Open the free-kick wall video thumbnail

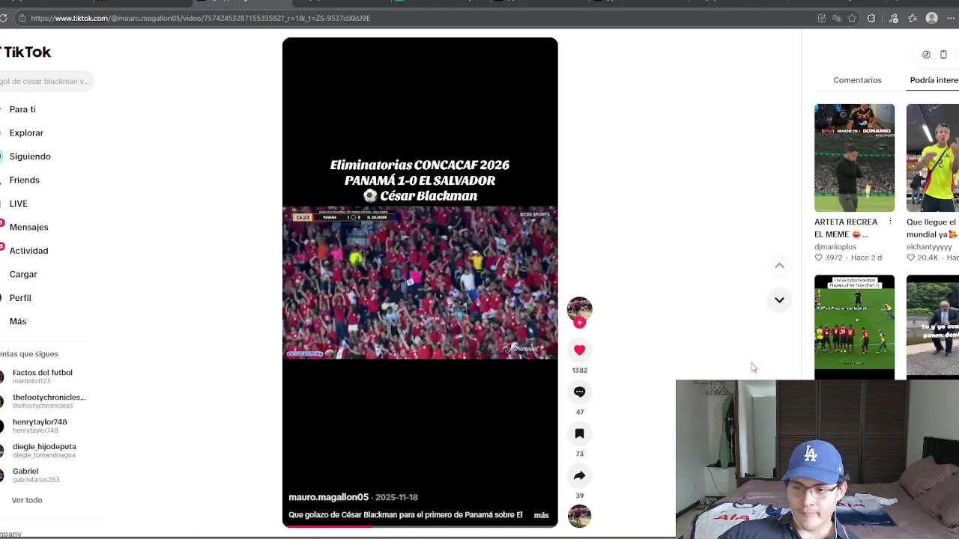point(854,326)
